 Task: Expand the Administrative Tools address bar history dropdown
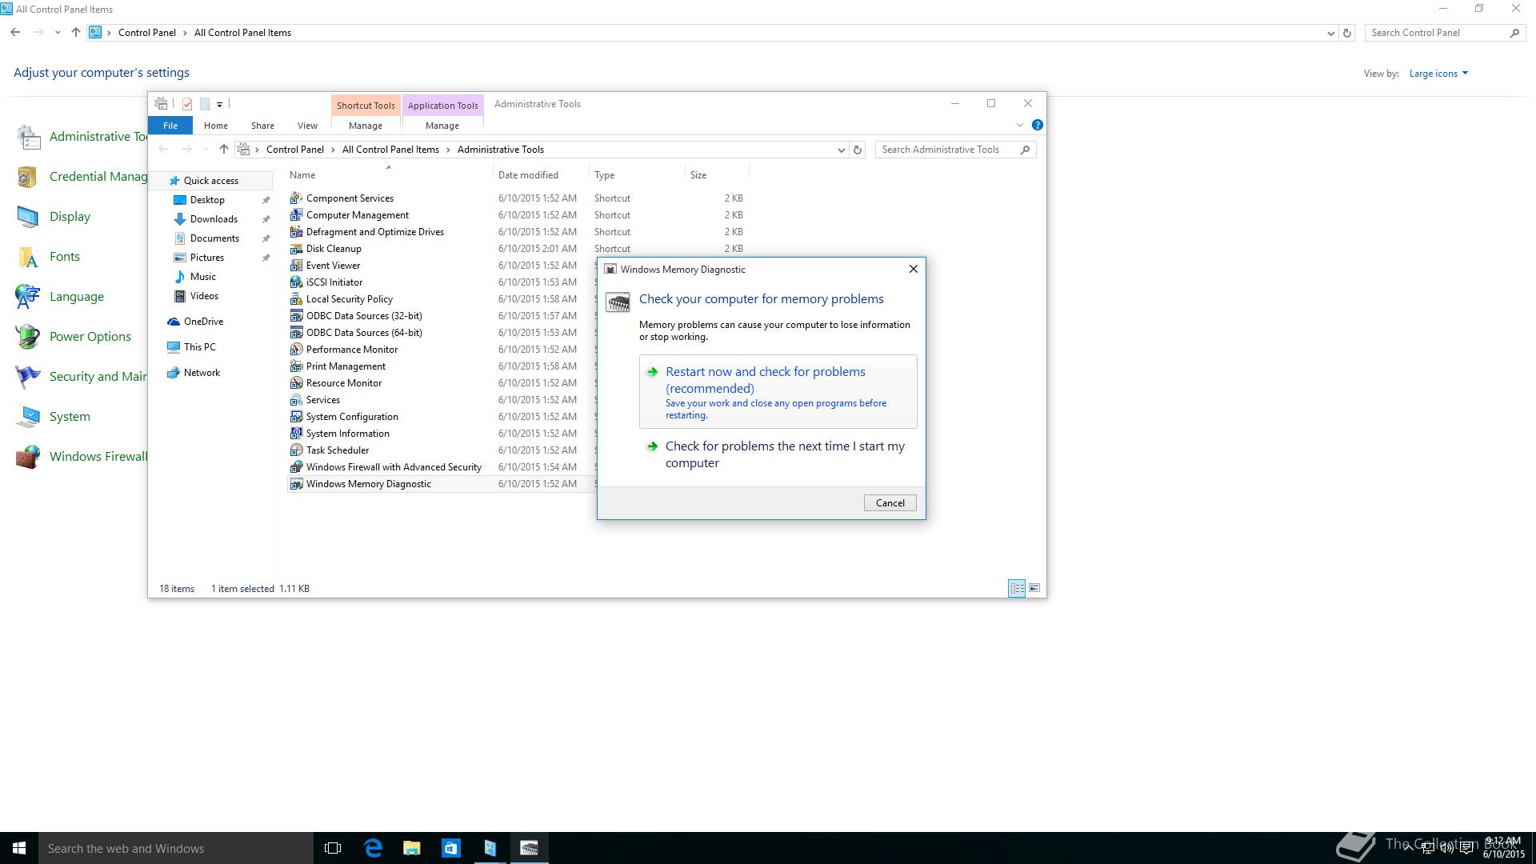click(x=841, y=150)
